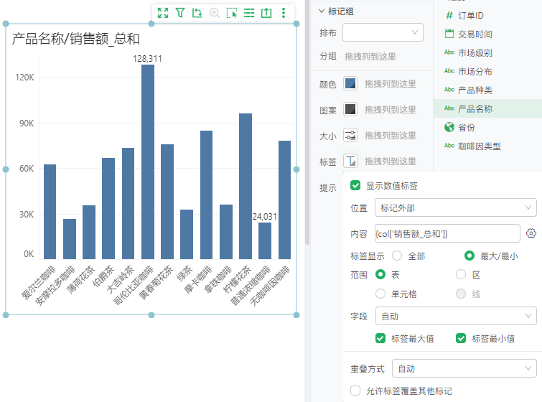Open the 排布 dropdown

[383, 32]
